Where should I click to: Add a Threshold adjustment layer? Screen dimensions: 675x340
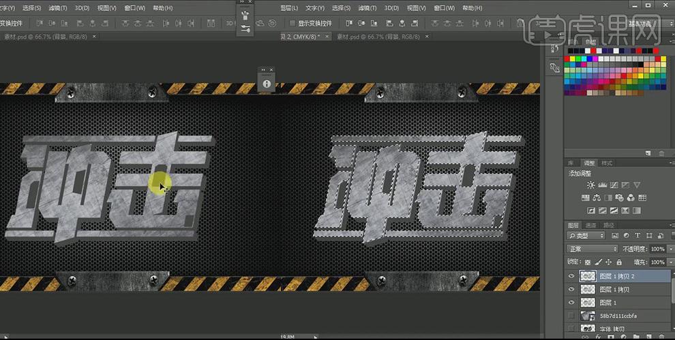[x=614, y=211]
